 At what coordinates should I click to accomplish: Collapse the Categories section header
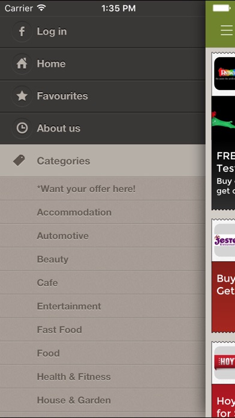coord(103,160)
